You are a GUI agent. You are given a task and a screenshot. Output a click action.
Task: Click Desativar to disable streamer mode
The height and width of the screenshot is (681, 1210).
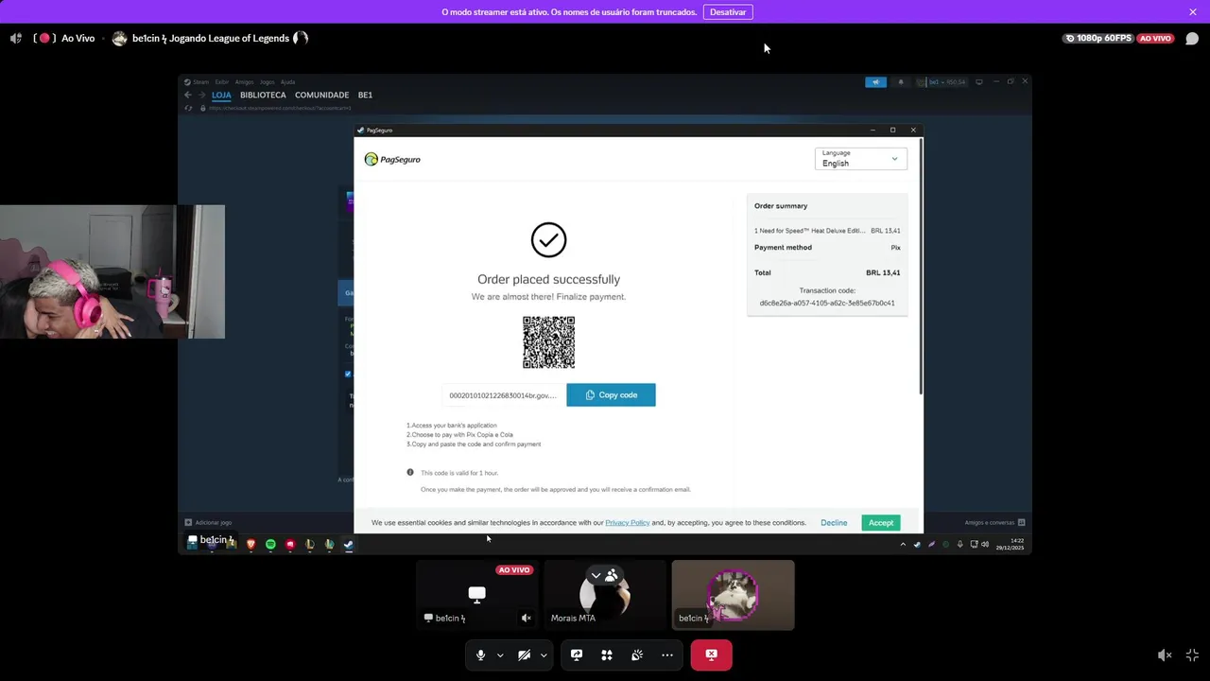[728, 12]
